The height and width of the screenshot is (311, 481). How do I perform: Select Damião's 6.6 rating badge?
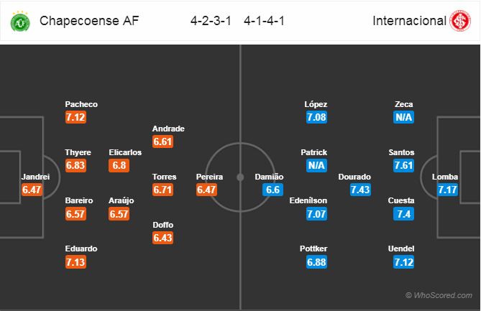point(272,190)
